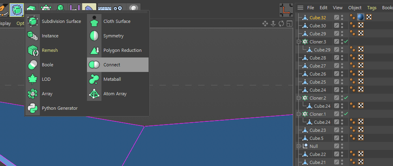393x166 pixels.
Task: Toggle visibility dots for the Null object
Action: (x=342, y=146)
